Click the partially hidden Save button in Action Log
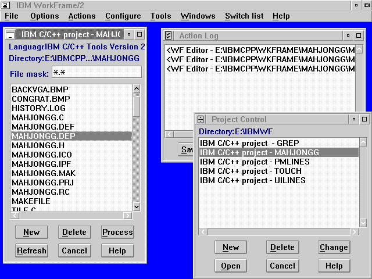 (x=186, y=149)
